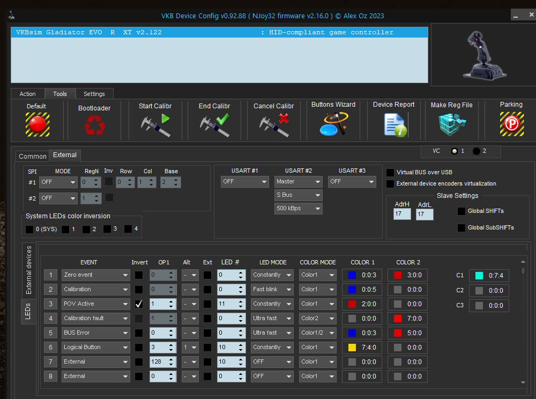Click the AdrH input field
The width and height of the screenshot is (536, 399).
[402, 215]
